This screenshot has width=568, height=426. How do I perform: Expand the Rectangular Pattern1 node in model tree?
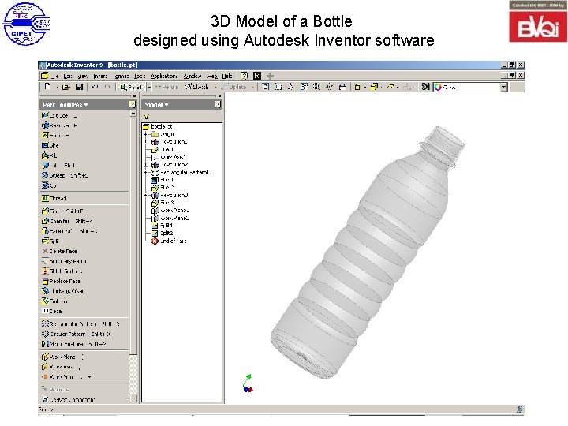[146, 173]
